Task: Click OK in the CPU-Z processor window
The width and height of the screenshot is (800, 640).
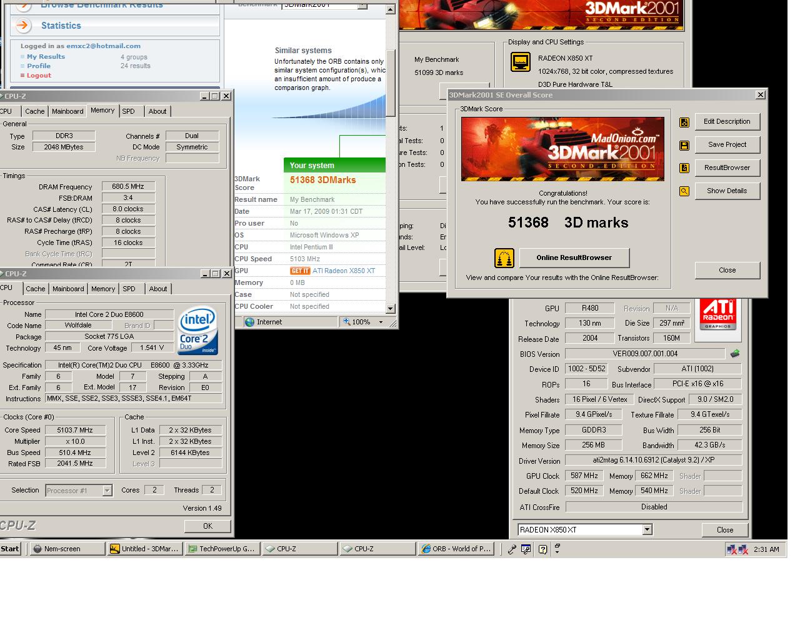Action: [207, 526]
